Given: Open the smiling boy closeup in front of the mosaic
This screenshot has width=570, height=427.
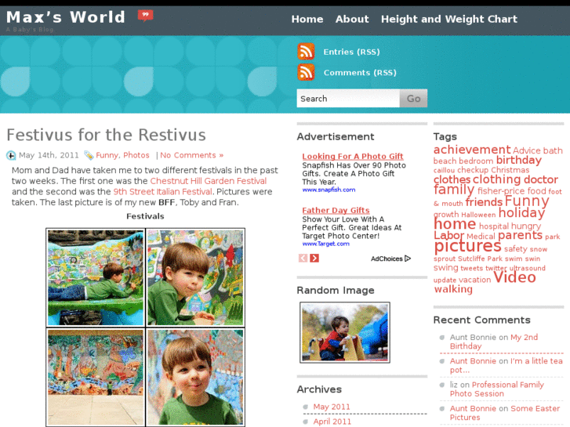Looking at the screenshot, I should coord(195,377).
